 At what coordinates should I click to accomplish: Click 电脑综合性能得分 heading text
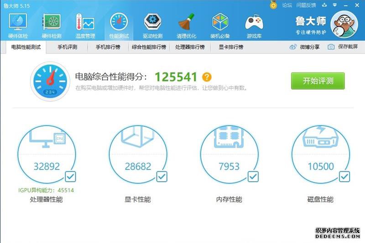pos(111,77)
